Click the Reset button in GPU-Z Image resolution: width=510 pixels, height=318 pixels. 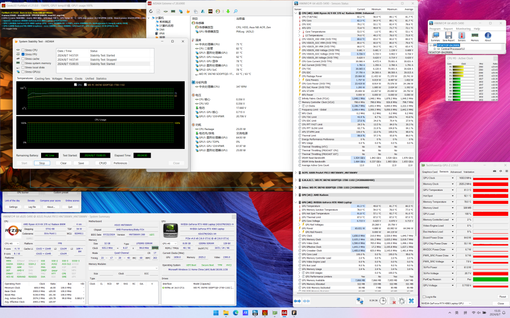pyautogui.click(x=502, y=297)
